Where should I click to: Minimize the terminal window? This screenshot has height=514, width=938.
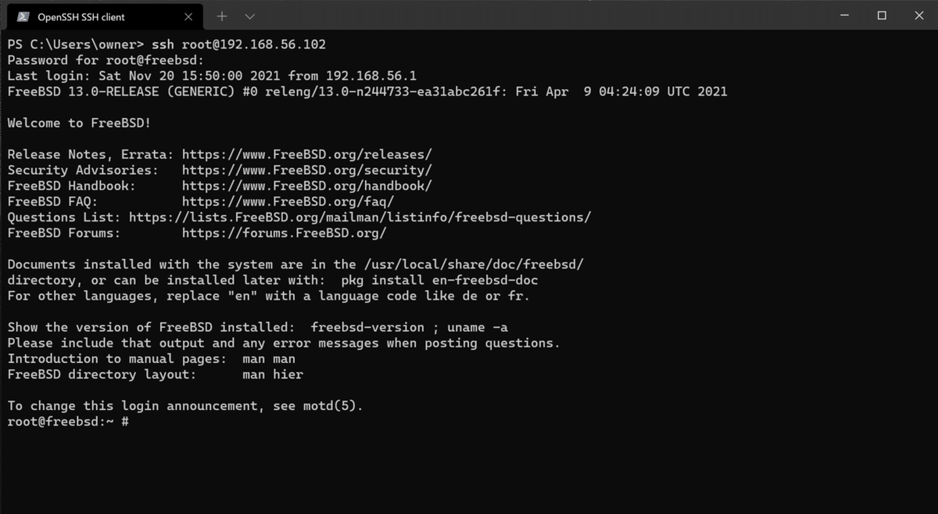(x=845, y=16)
